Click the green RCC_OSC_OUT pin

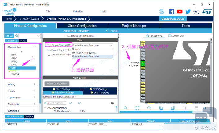point(142,65)
